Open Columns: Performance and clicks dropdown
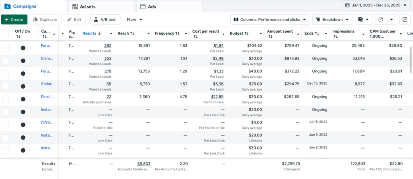This screenshot has width=413, height=179. 270,19
